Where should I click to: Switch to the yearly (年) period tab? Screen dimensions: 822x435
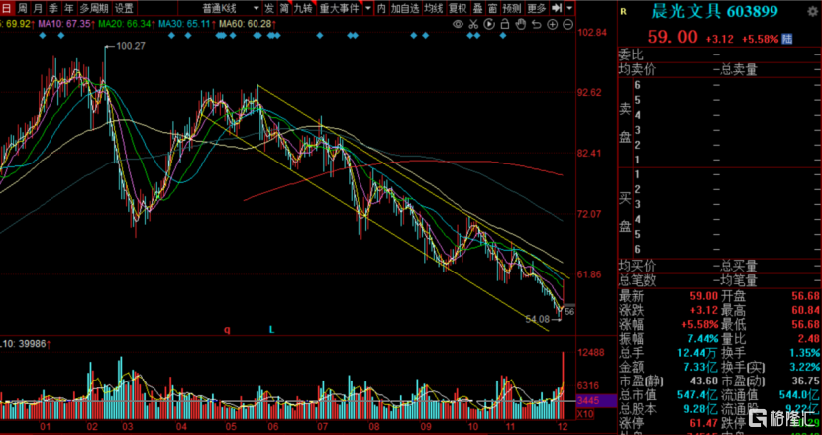[x=68, y=8]
